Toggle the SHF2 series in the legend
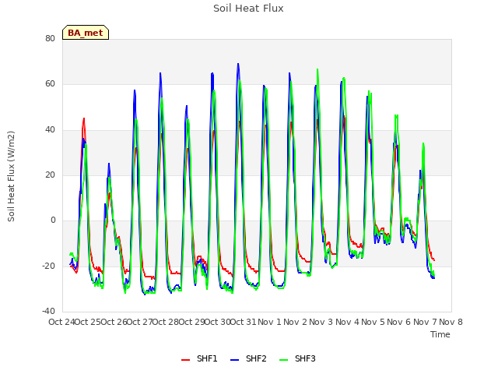Image resolution: width=498 pixels, height=374 pixels. click(248, 358)
